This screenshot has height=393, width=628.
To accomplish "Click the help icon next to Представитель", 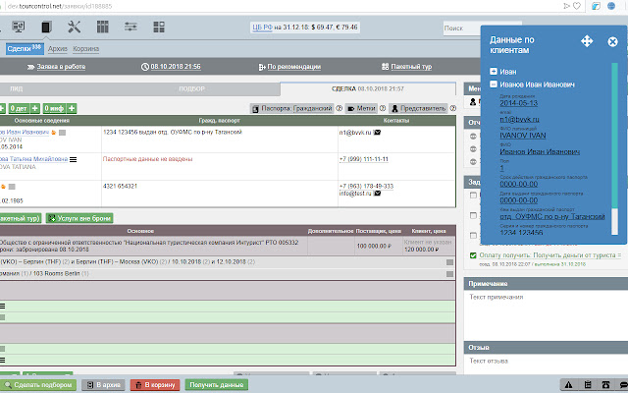I will [453, 108].
